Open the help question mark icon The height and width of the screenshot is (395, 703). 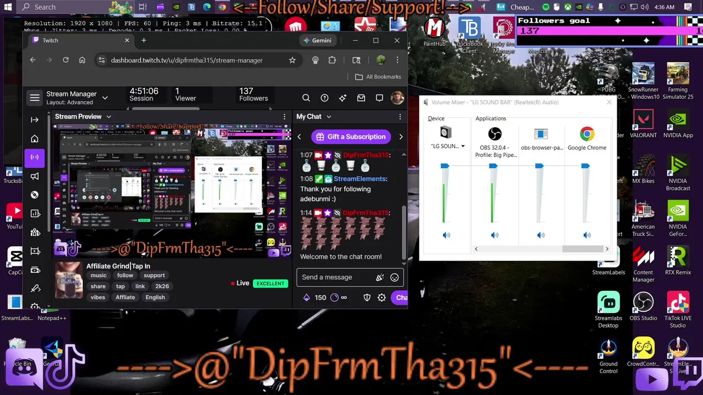[325, 98]
